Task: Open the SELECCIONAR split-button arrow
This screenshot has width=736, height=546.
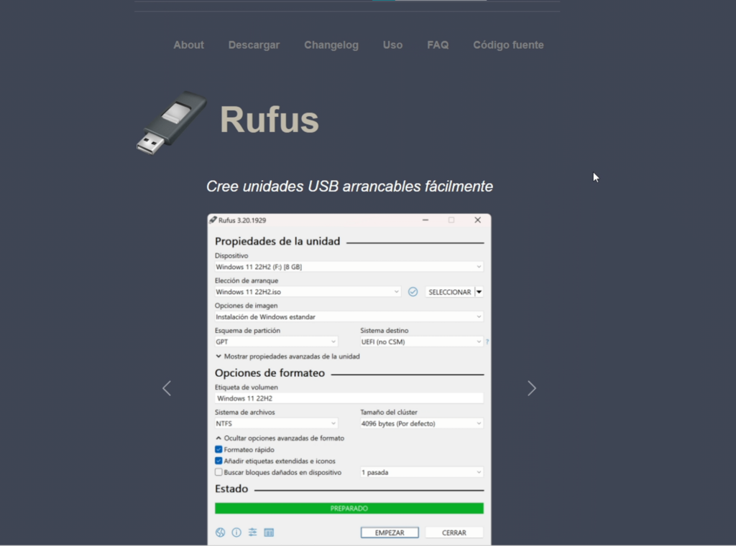Action: (x=479, y=292)
